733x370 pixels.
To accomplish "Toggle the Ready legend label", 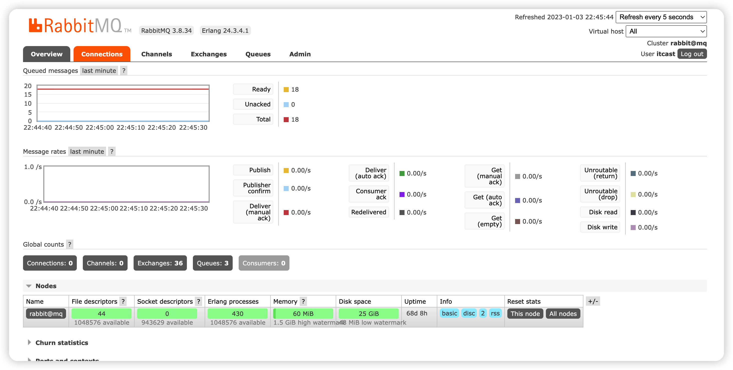I will pos(253,89).
